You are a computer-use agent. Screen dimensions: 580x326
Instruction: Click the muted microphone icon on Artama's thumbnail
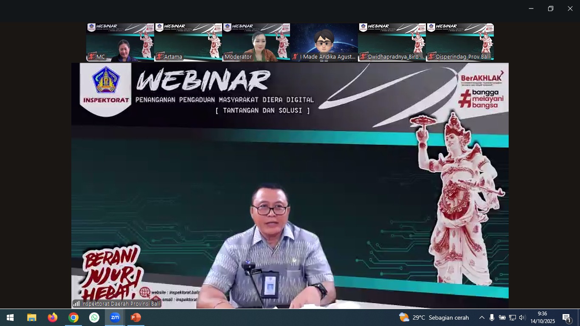click(160, 56)
